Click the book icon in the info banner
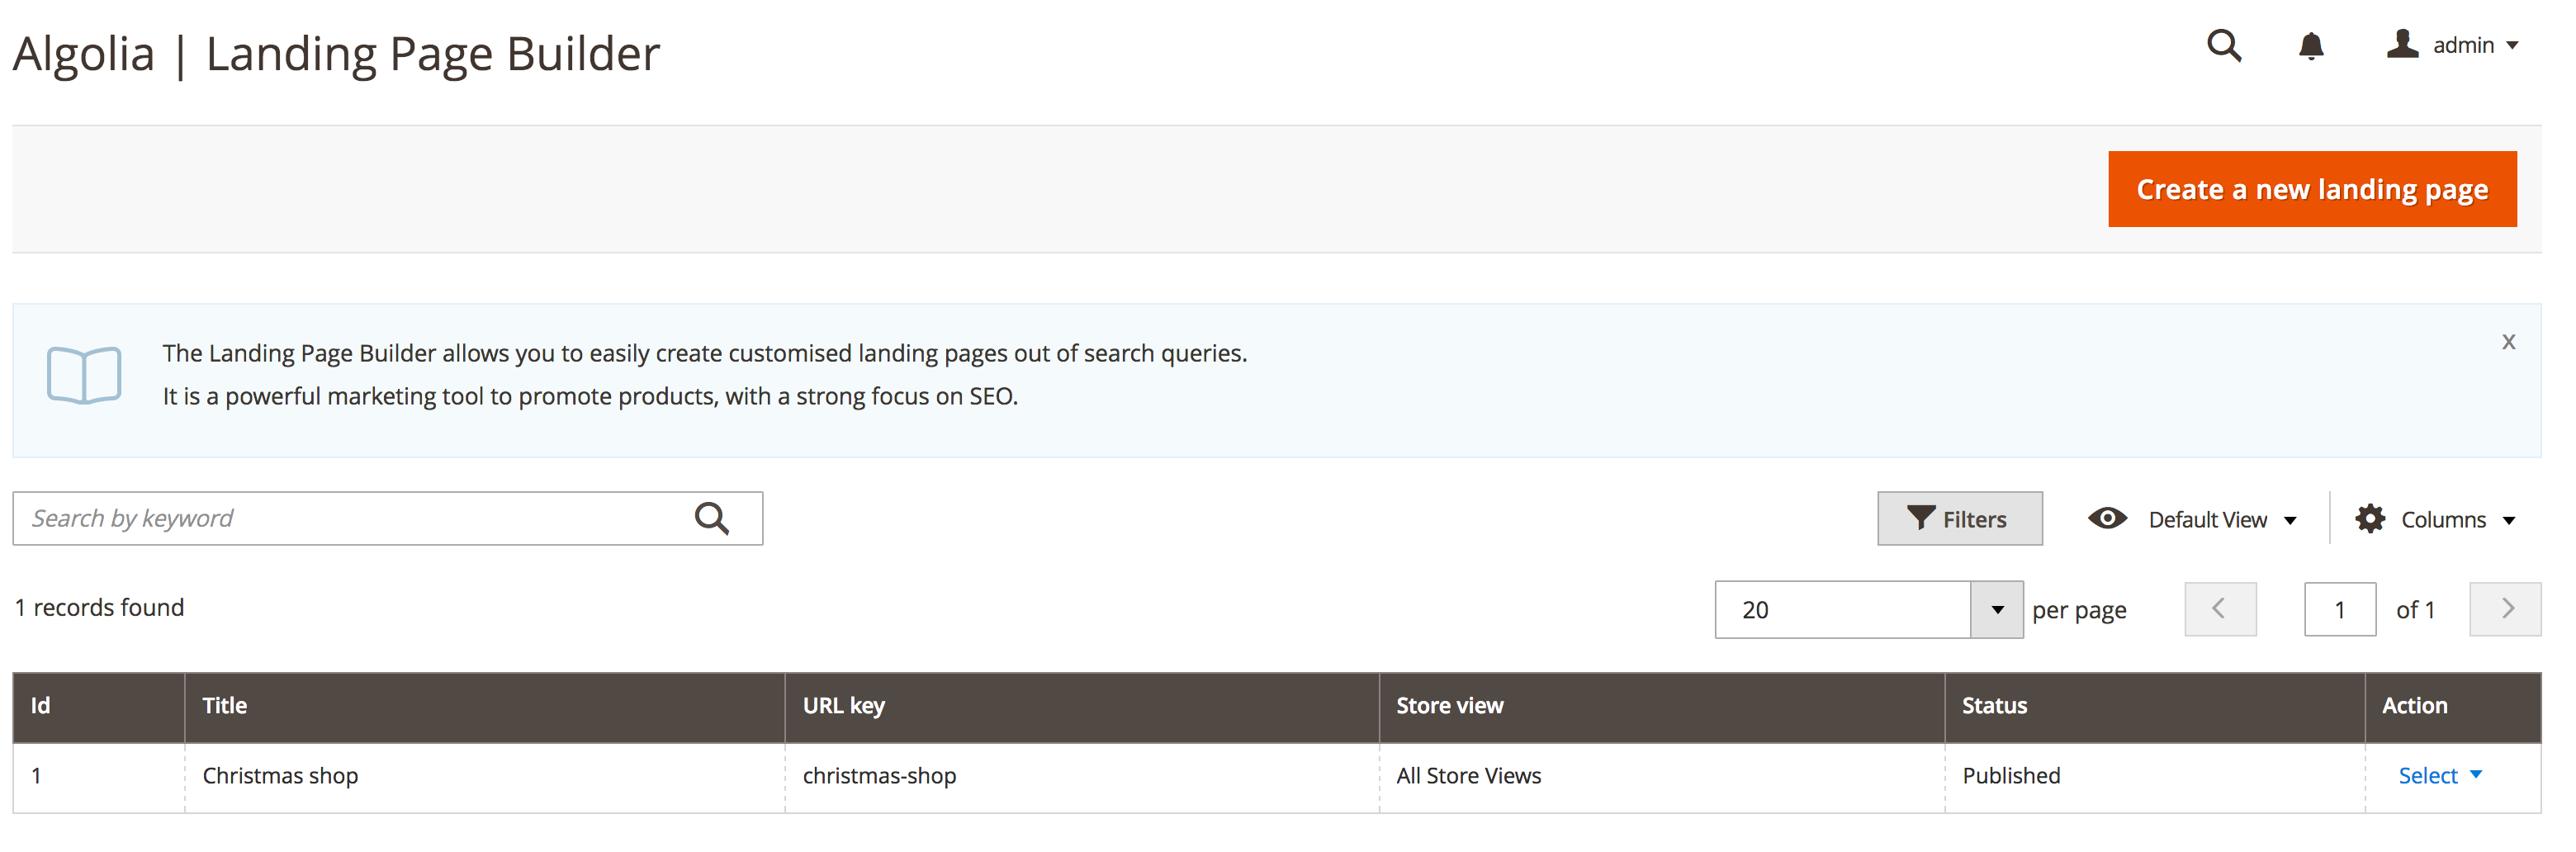 coord(85,375)
